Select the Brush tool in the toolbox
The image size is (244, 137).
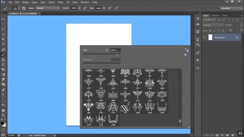[x=3, y=54]
